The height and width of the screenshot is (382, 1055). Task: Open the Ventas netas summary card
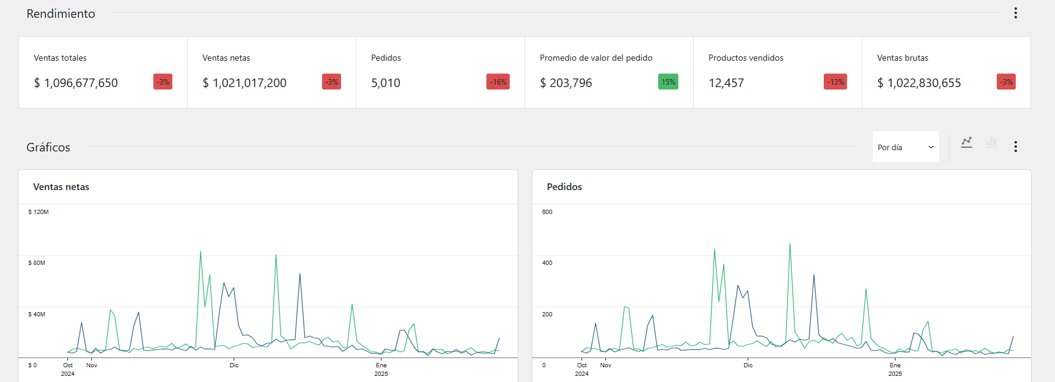[x=271, y=72]
